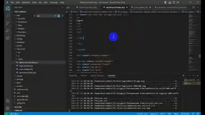Toggle secondary side bar layout icon

click(174, 2)
